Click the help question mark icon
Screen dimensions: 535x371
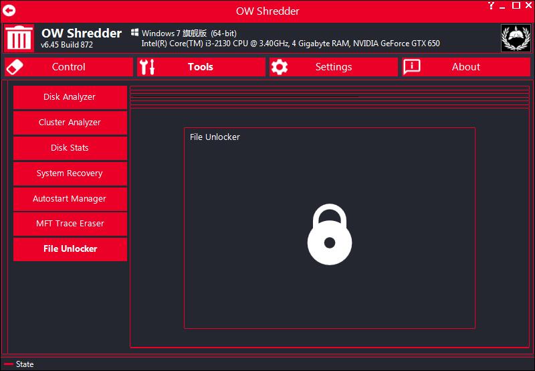point(491,5)
